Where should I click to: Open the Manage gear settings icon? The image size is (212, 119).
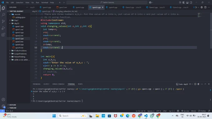coord(3,106)
